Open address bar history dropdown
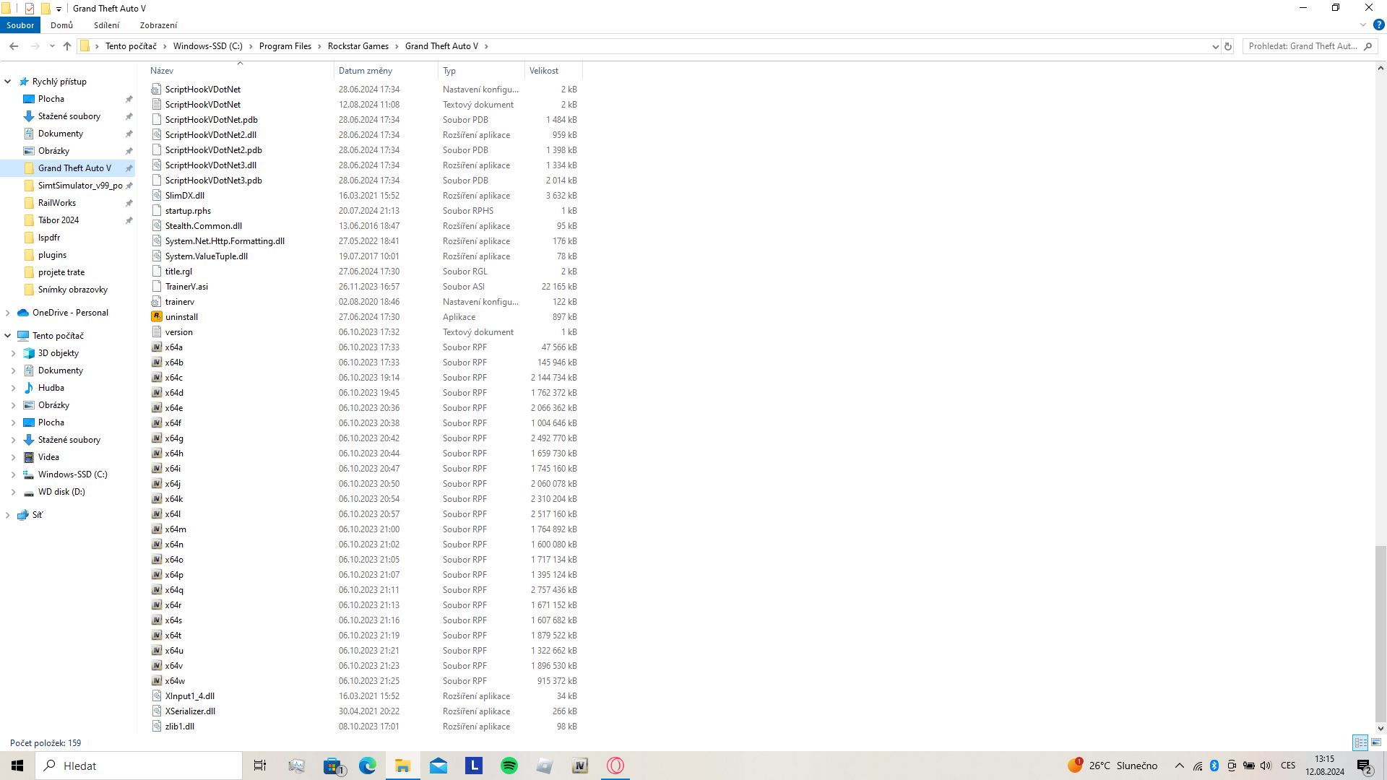The height and width of the screenshot is (780, 1387). click(1215, 46)
